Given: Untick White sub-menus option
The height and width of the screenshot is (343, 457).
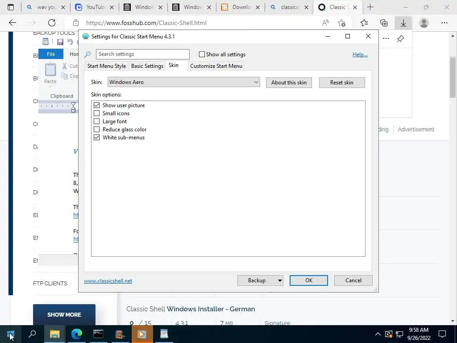Looking at the screenshot, I should [96, 137].
